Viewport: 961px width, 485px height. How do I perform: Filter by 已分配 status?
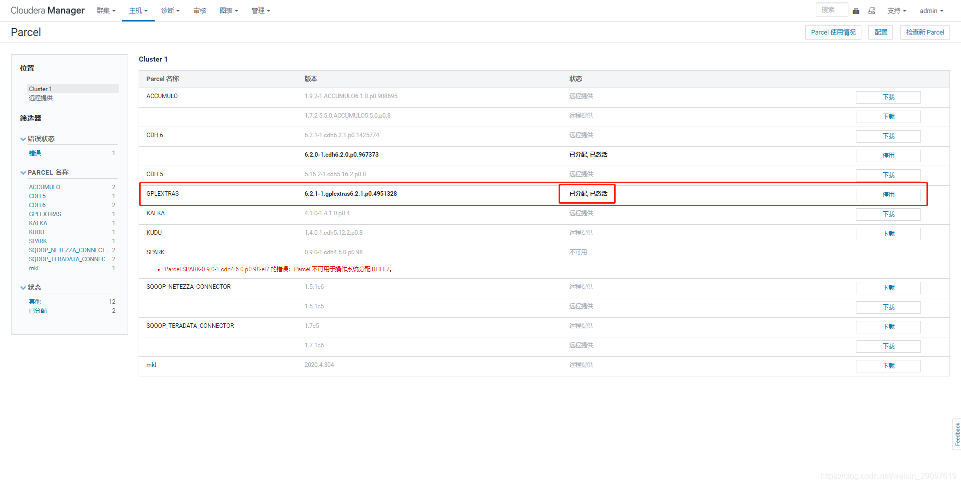tap(38, 311)
